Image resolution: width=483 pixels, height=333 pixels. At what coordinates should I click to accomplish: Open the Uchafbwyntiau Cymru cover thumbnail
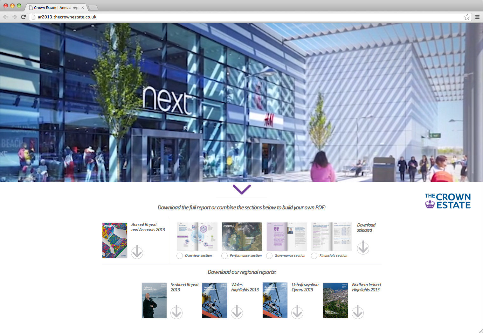click(x=275, y=301)
